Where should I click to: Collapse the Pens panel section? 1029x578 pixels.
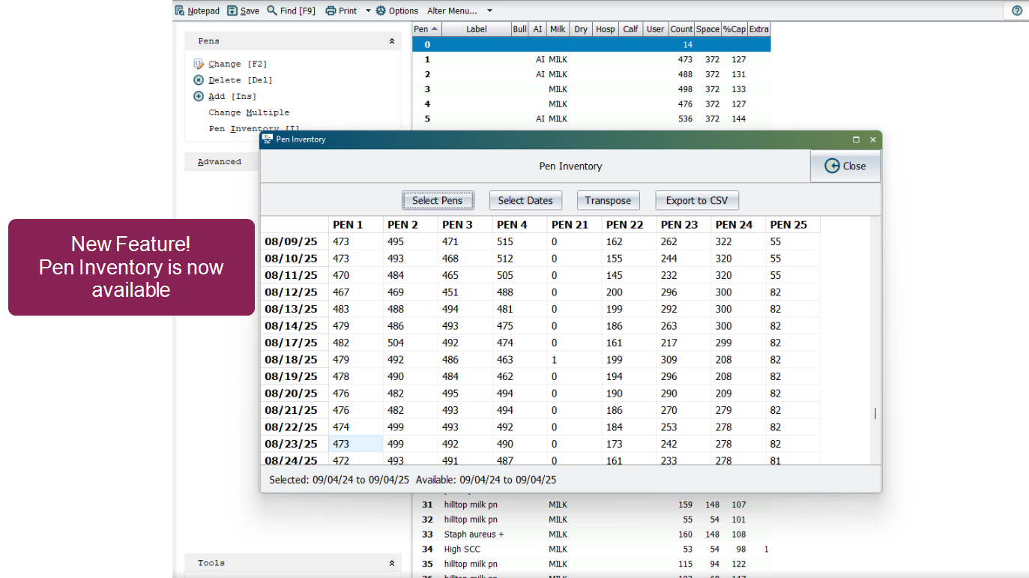391,41
